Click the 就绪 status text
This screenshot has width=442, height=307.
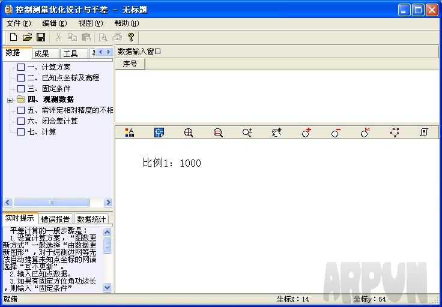pyautogui.click(x=10, y=299)
